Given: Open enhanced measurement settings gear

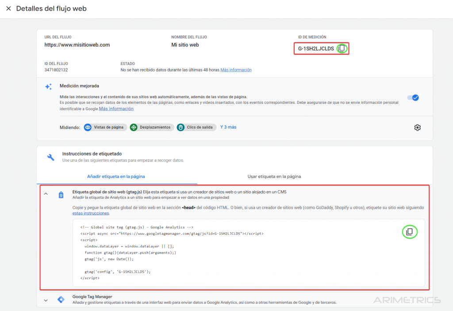Looking at the screenshot, I should tap(417, 128).
